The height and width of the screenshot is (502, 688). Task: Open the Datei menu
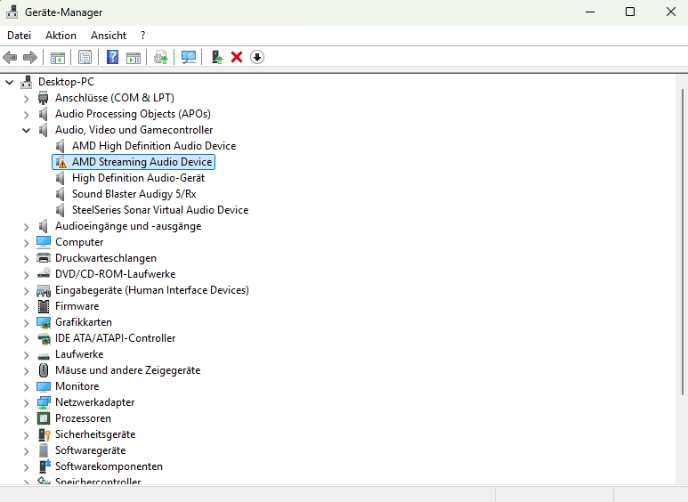point(20,36)
